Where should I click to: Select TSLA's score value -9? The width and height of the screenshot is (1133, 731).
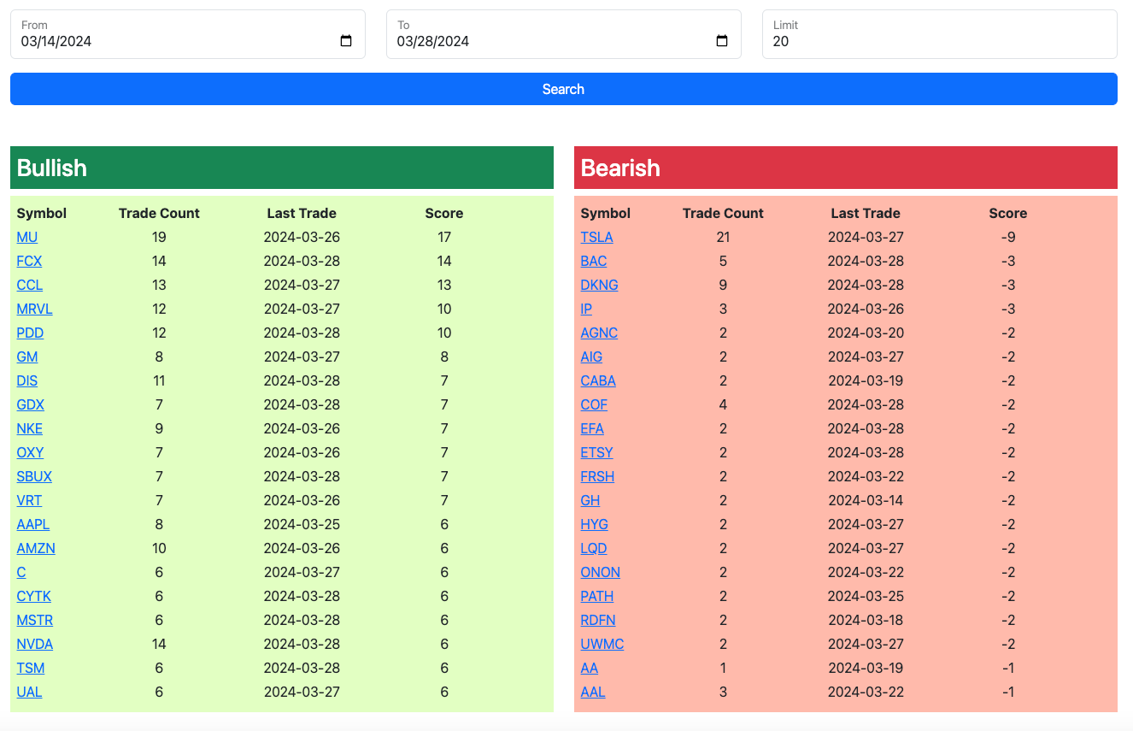tap(1008, 237)
